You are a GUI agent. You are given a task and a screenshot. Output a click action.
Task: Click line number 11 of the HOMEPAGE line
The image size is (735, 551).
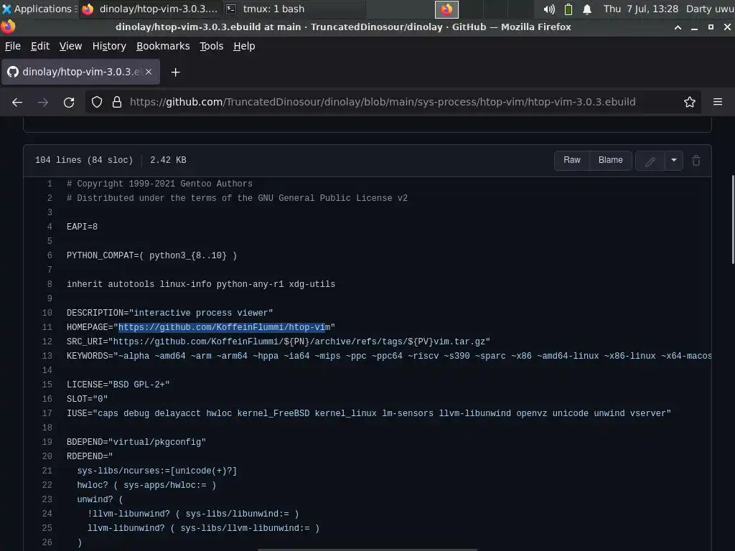(47, 327)
